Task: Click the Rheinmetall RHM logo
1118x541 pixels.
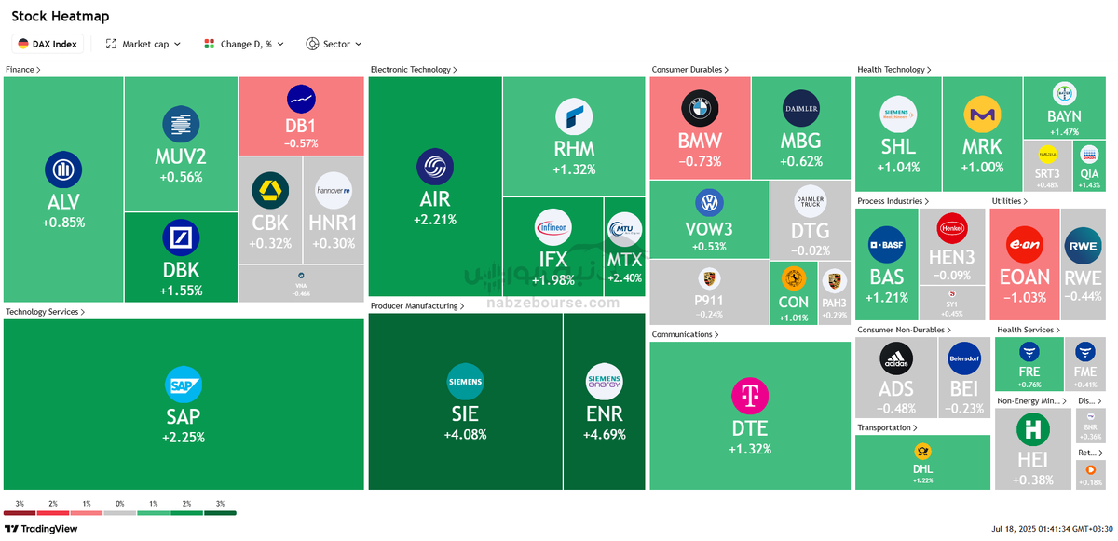Action: (574, 117)
